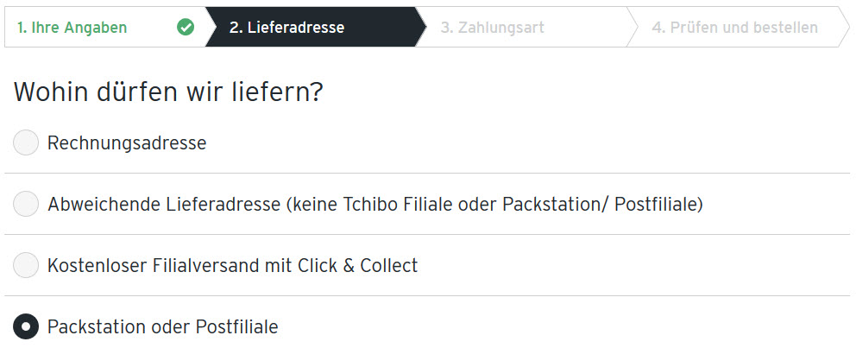The height and width of the screenshot is (348, 856).
Task: Select the 2. Lieferadresse step
Action: click(x=286, y=28)
